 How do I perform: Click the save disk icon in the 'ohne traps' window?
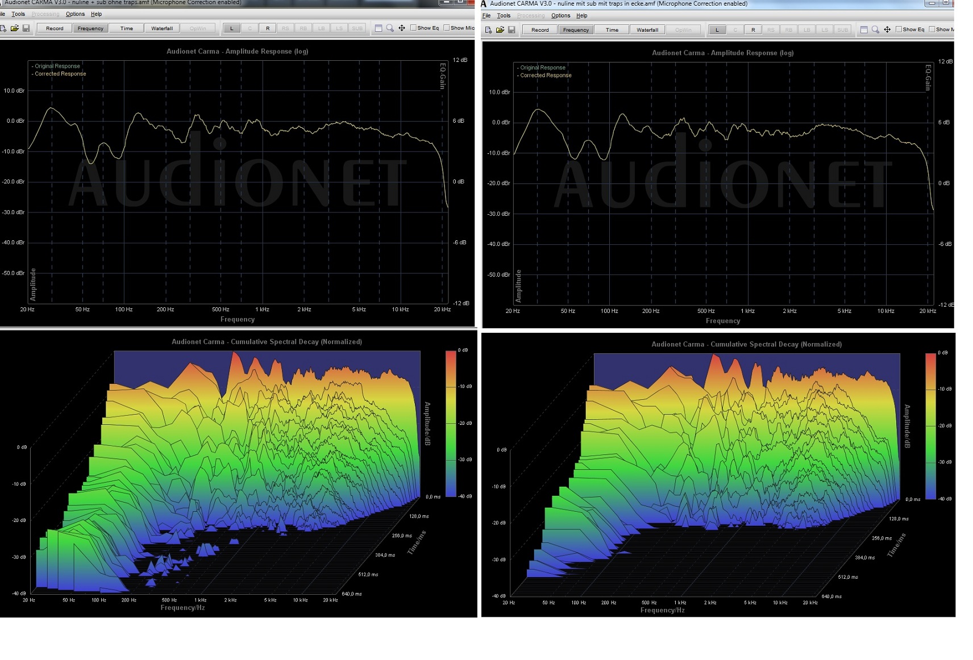(26, 28)
